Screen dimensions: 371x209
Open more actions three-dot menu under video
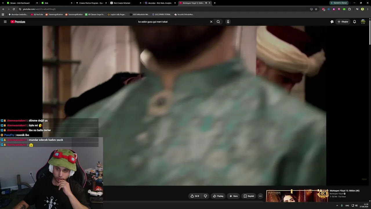coord(260,196)
